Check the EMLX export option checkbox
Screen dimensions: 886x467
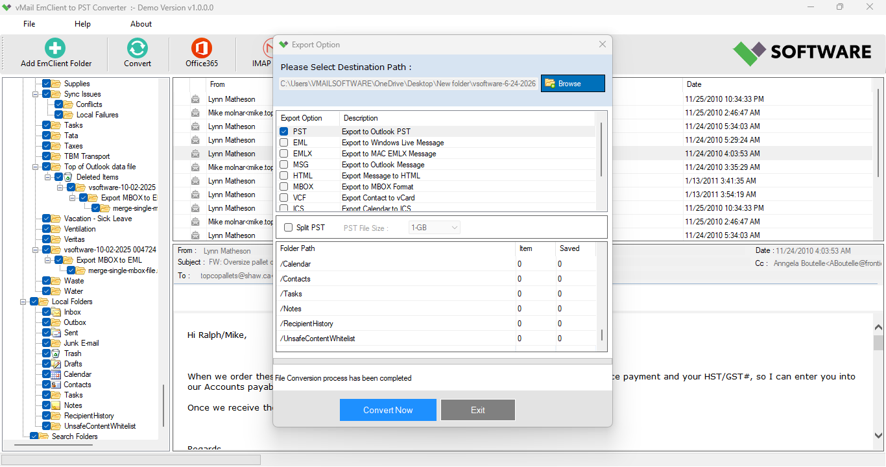[x=284, y=154]
